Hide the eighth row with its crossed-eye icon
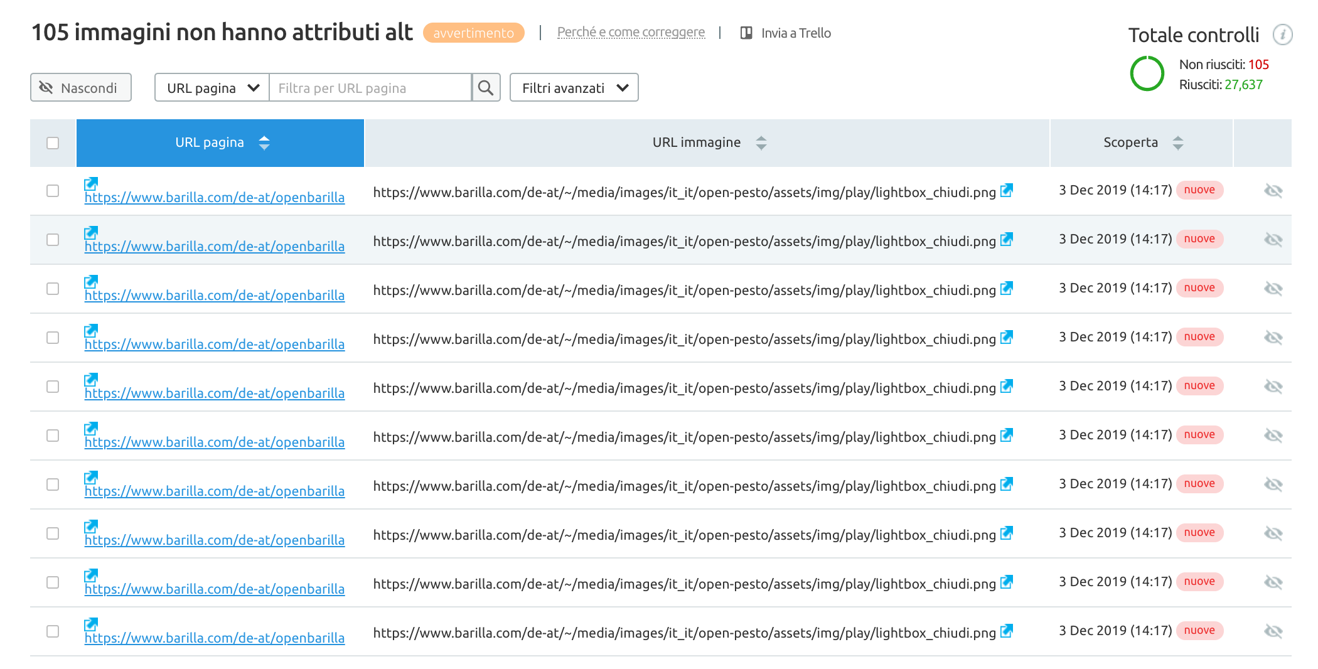This screenshot has width=1318, height=669. [x=1273, y=533]
